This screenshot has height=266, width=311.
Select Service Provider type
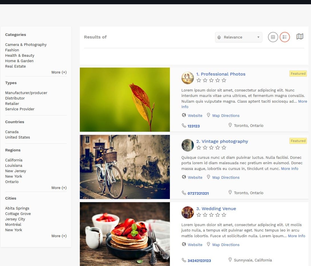[x=20, y=109]
